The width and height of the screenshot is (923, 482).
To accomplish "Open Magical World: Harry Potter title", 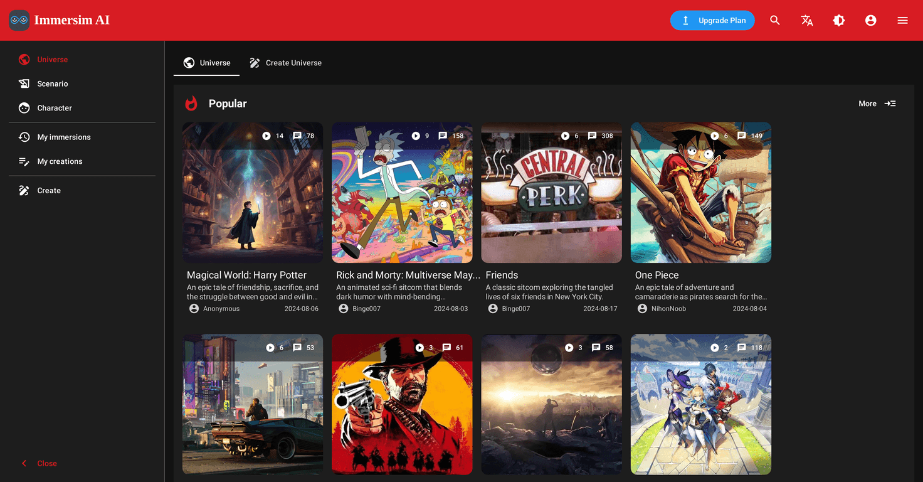I will click(x=246, y=275).
